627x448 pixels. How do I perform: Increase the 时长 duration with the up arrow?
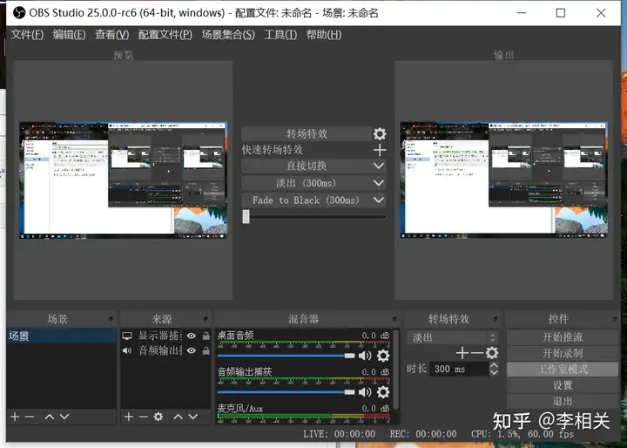[x=494, y=365]
